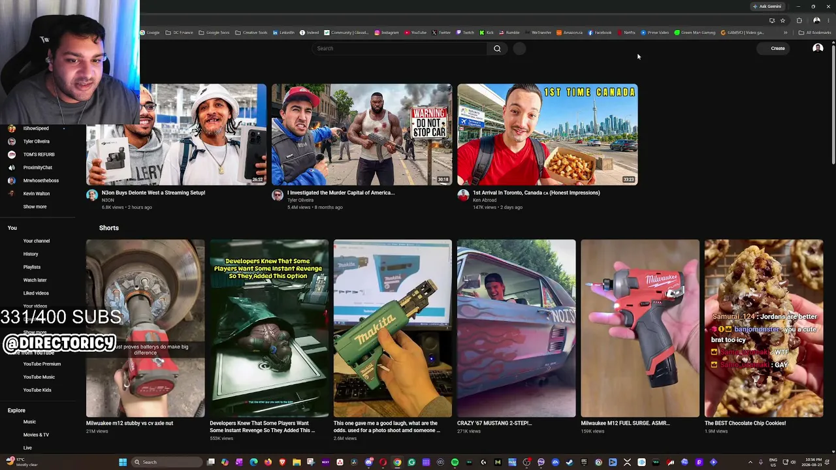Open the ProximityChat subscription channel
Viewport: 836px width, 470px height.
[x=37, y=168]
